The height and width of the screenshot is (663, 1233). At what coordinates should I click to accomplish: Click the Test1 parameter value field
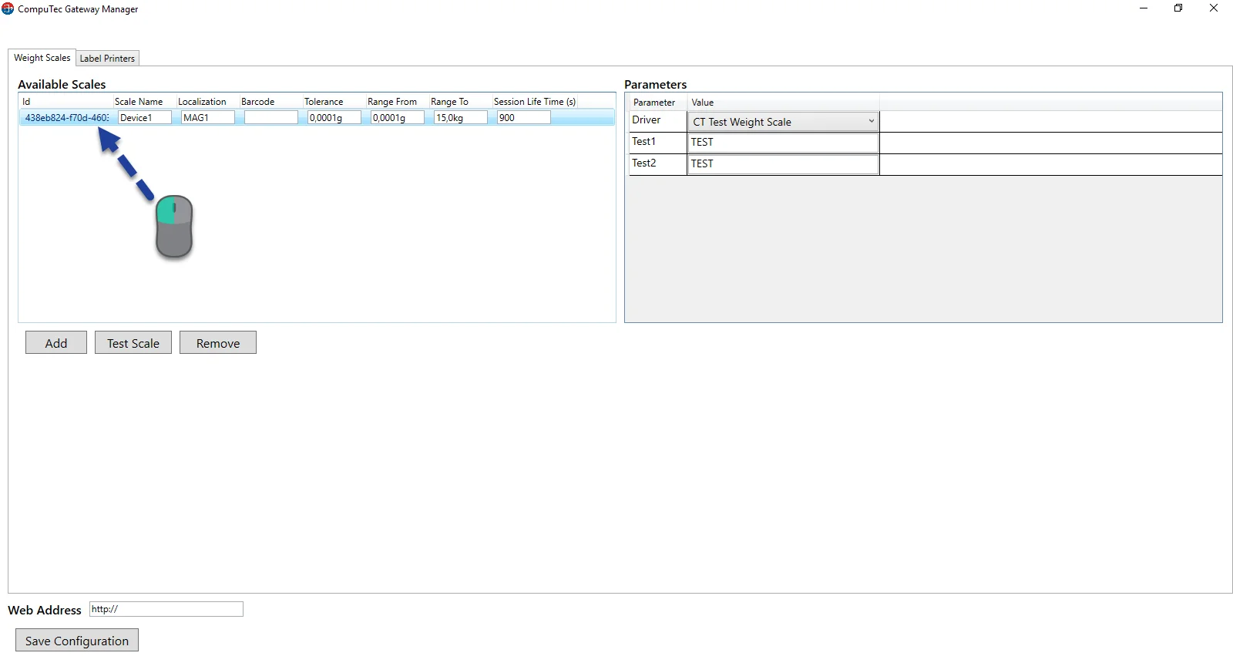(x=783, y=143)
